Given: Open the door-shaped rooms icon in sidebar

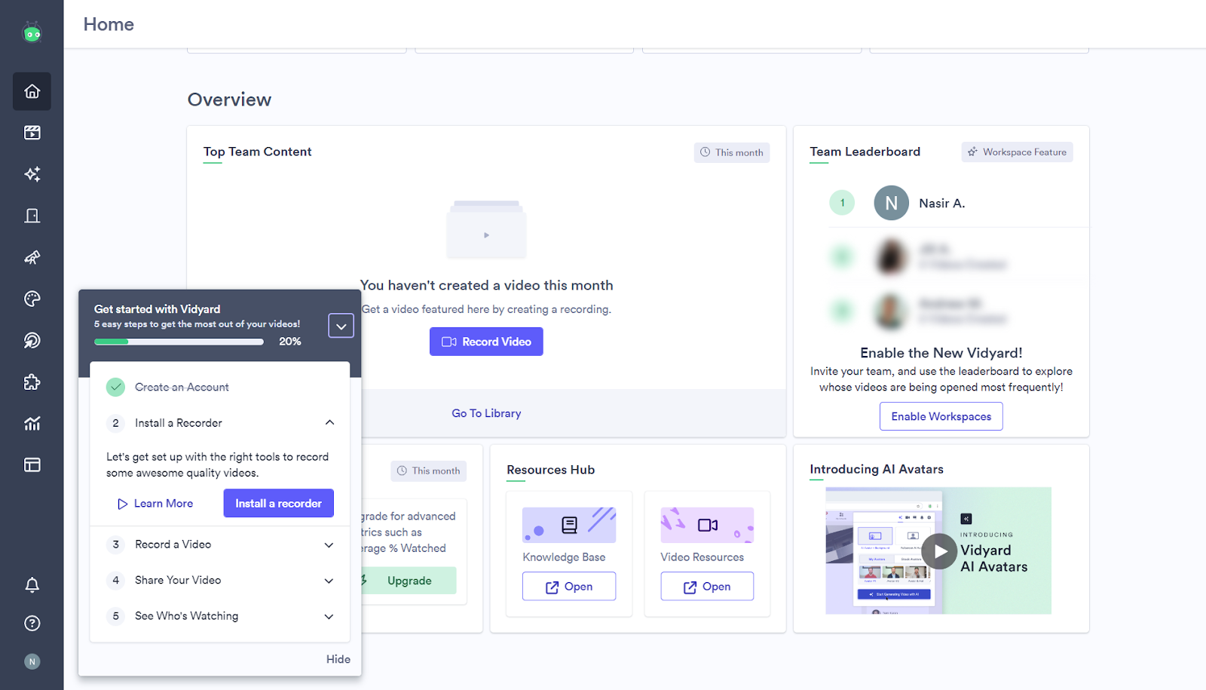Looking at the screenshot, I should click(32, 216).
